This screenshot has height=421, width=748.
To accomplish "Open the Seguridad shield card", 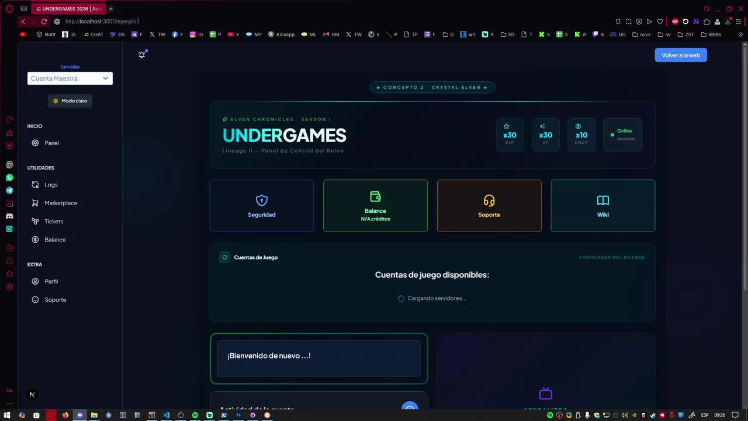I will [262, 206].
